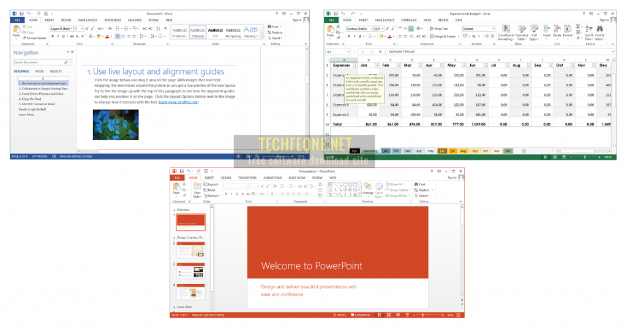Click Word sort A-Z icon

point(159,28)
